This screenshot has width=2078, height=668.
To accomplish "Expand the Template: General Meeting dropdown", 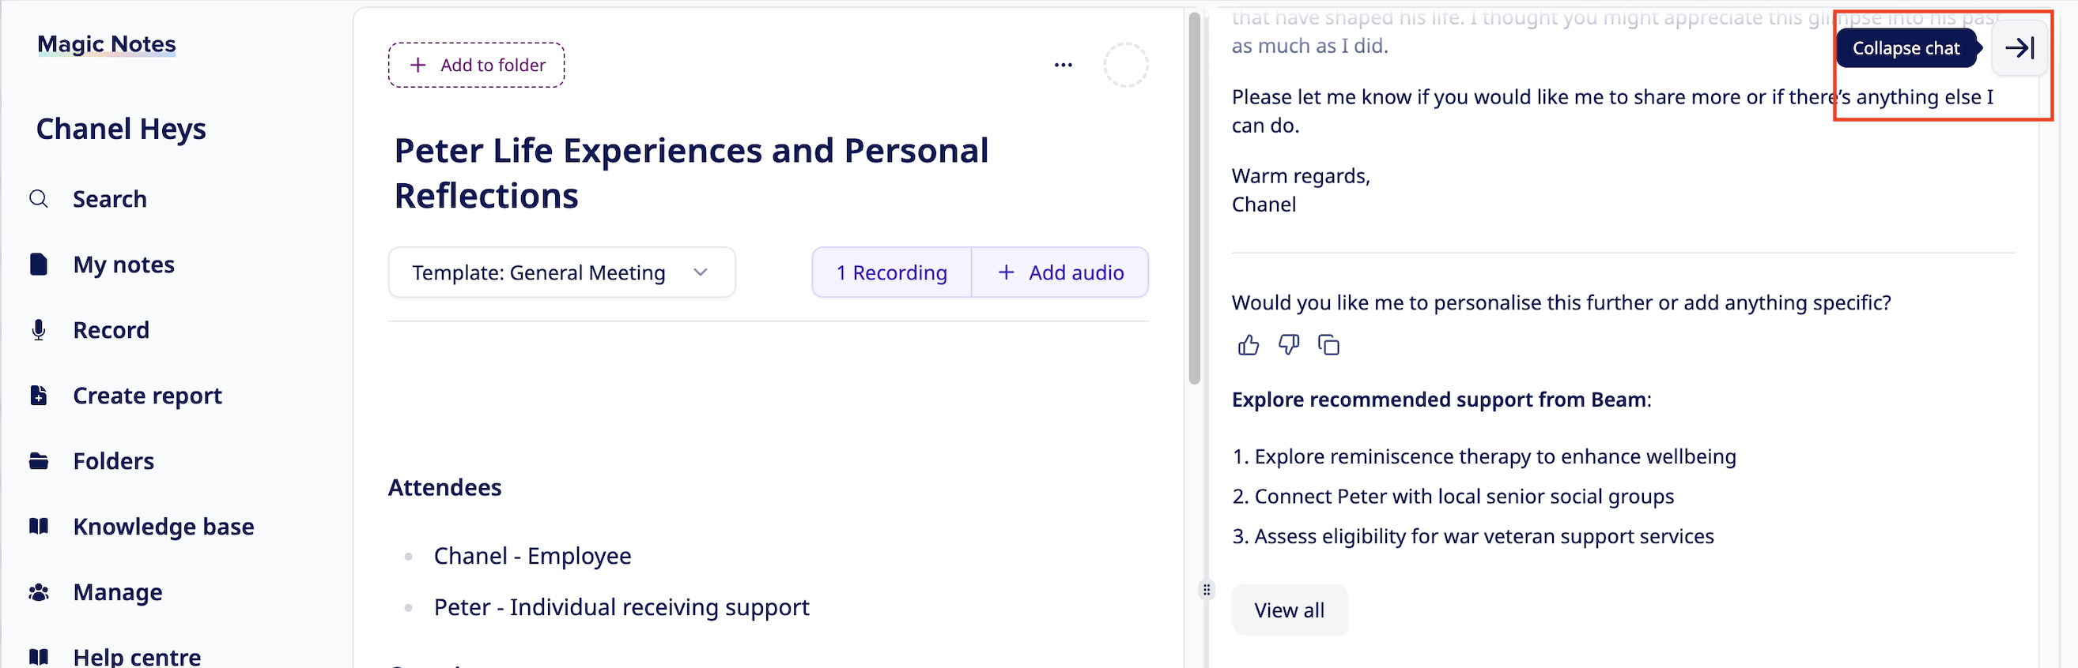I will coord(538,273).
